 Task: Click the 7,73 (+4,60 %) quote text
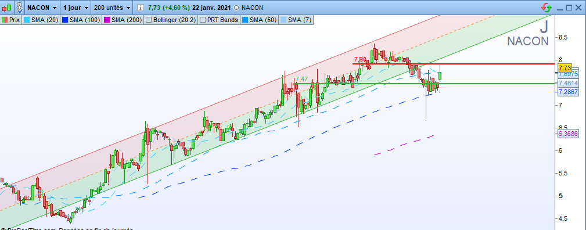(168, 8)
